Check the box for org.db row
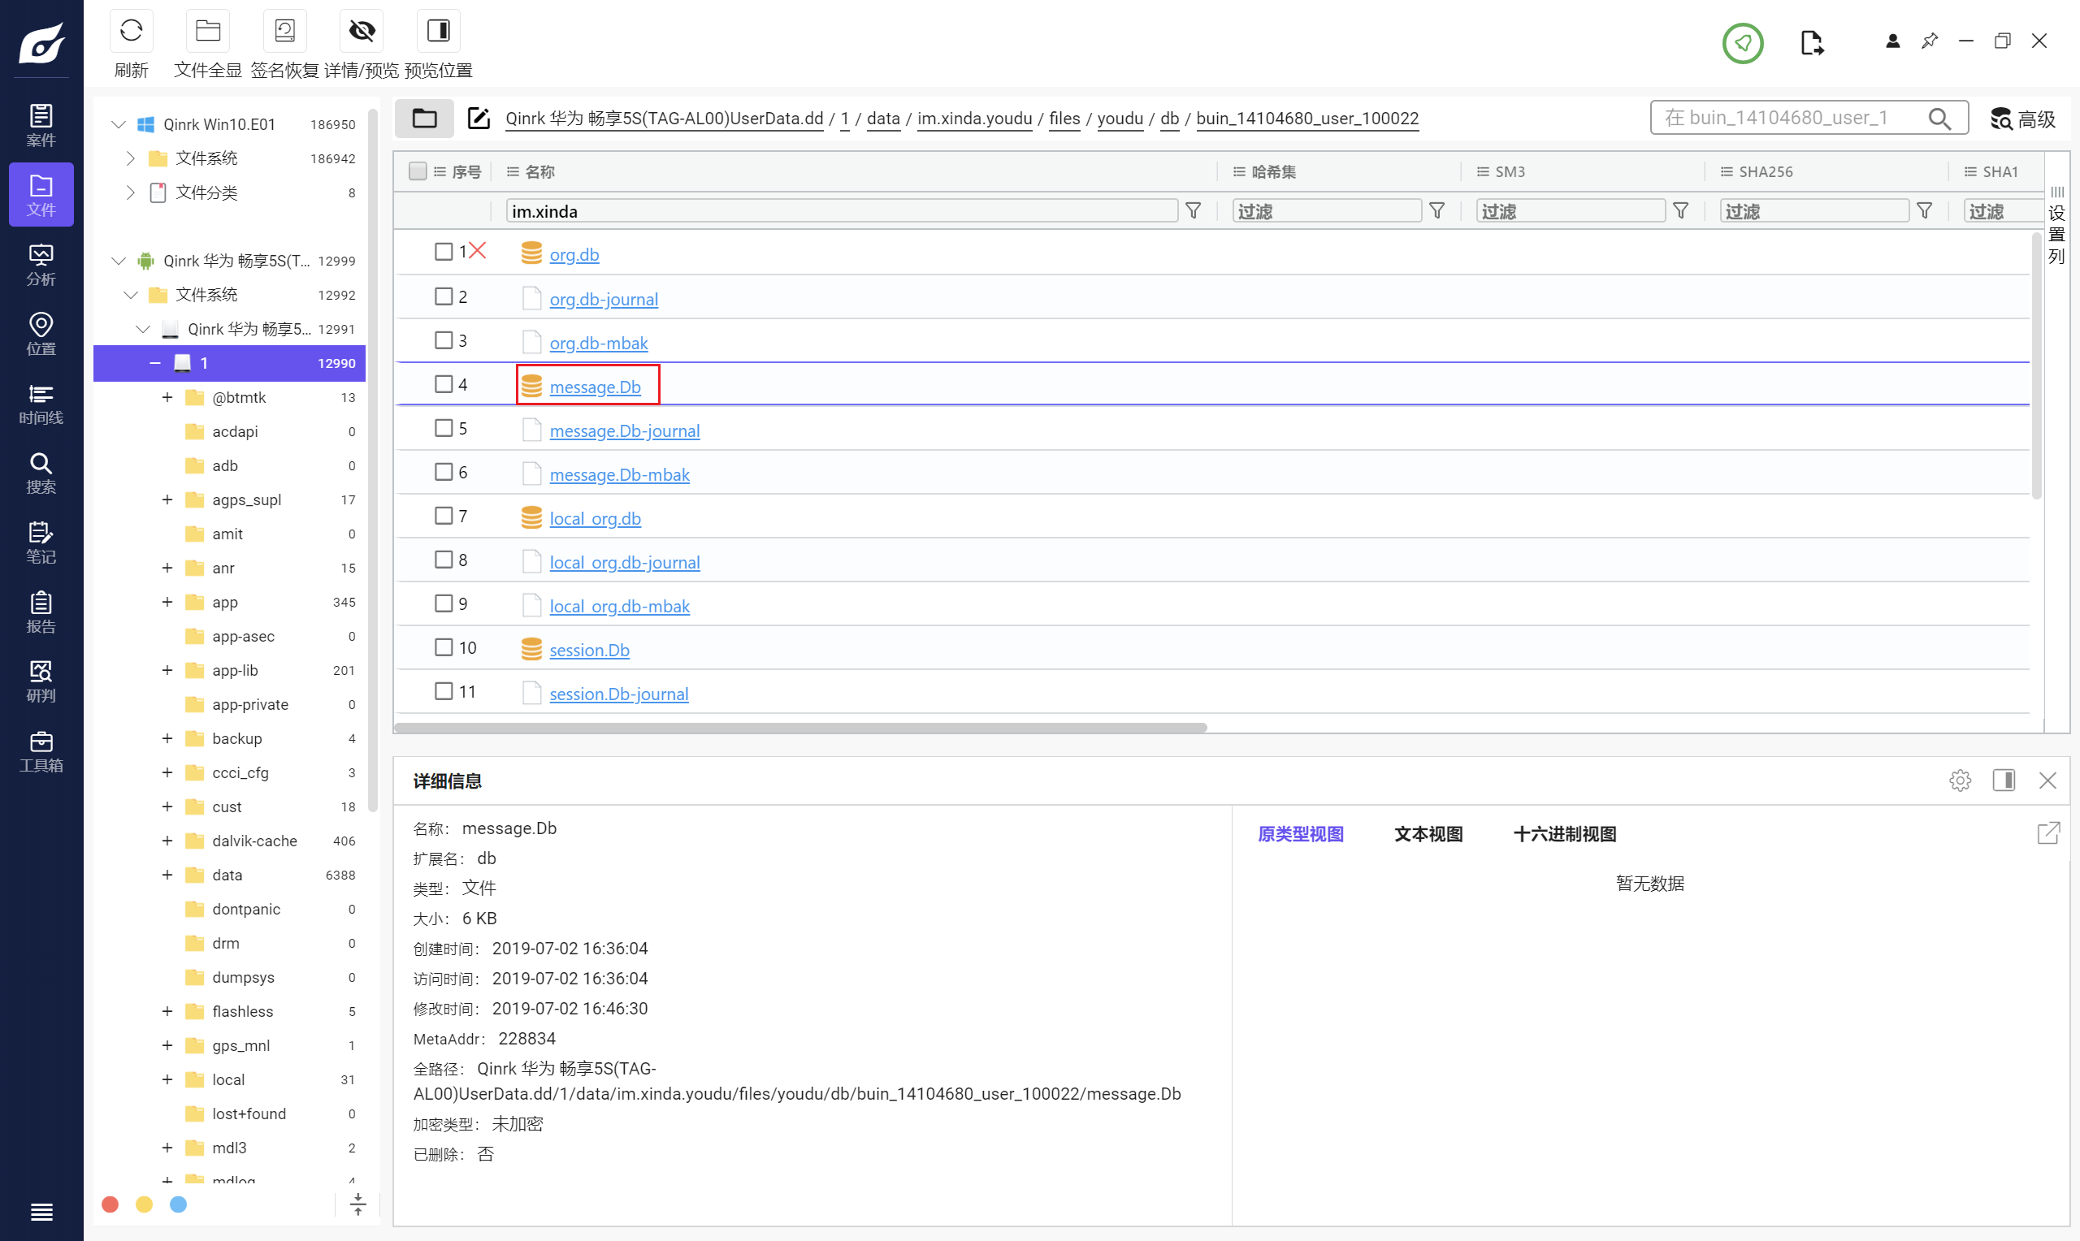 [x=444, y=252]
